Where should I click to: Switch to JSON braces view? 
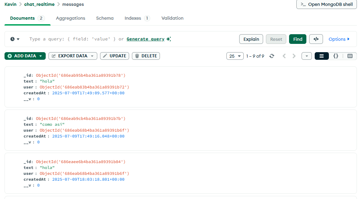tap(336, 56)
